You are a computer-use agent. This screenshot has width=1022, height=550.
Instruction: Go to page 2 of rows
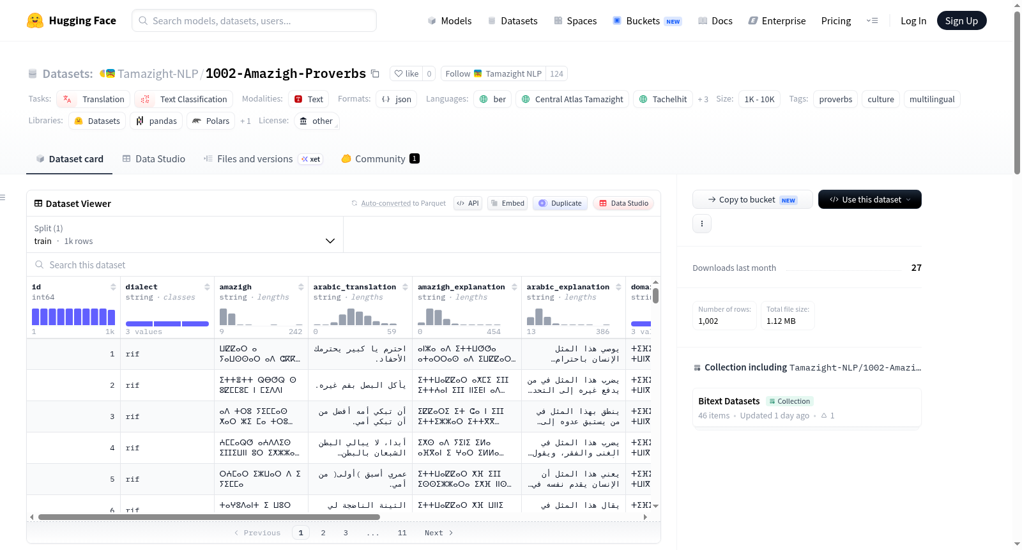(x=323, y=533)
